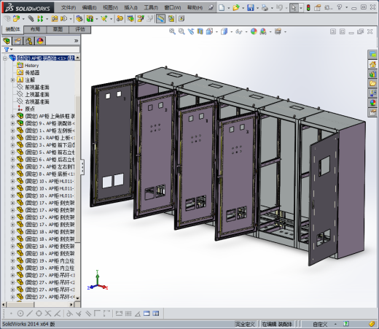Select the History item in the tree
The image size is (379, 329).
click(31, 66)
